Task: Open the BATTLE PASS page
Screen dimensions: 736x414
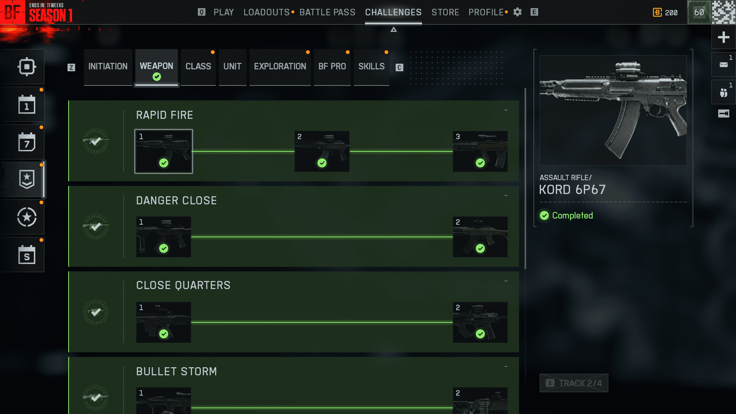Action: pos(327,12)
